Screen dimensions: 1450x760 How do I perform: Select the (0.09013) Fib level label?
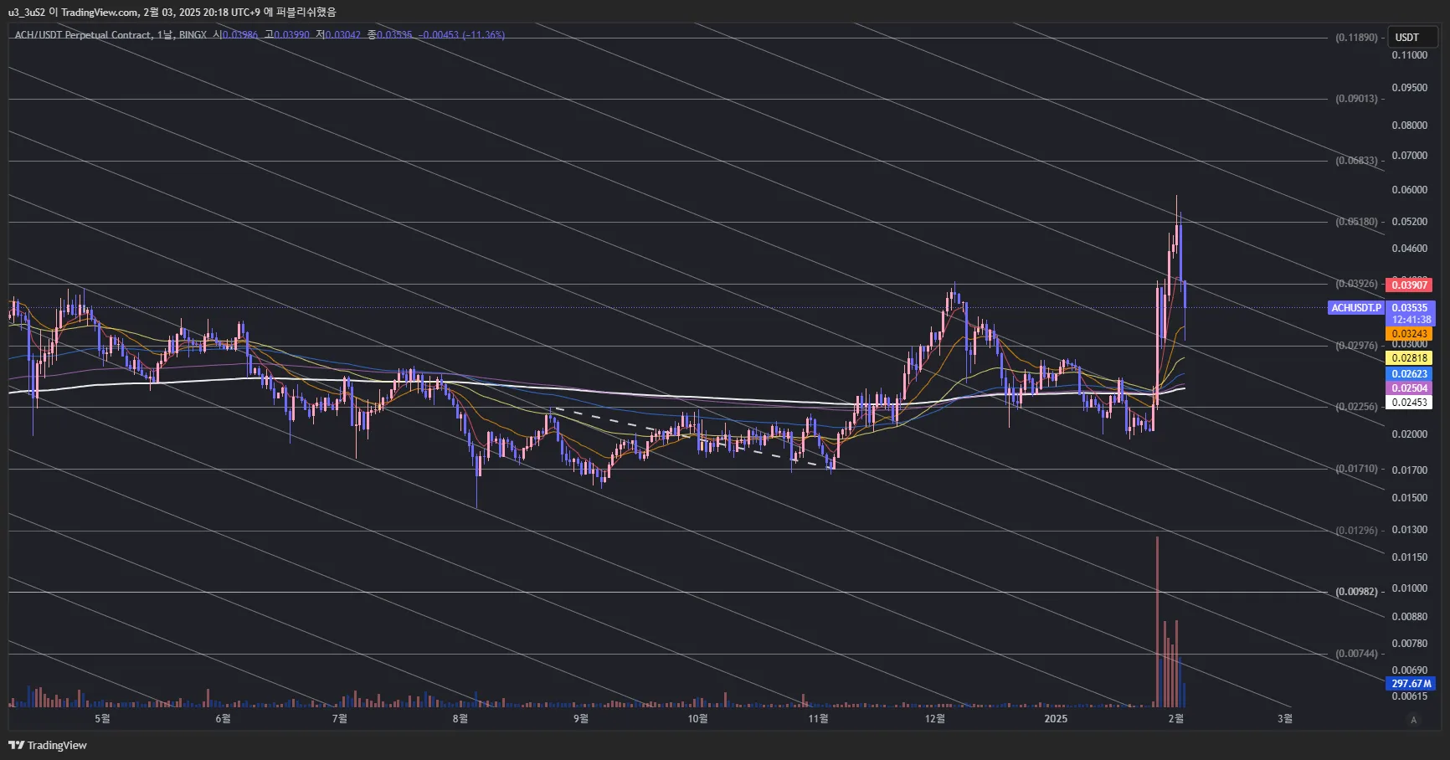pos(1356,99)
